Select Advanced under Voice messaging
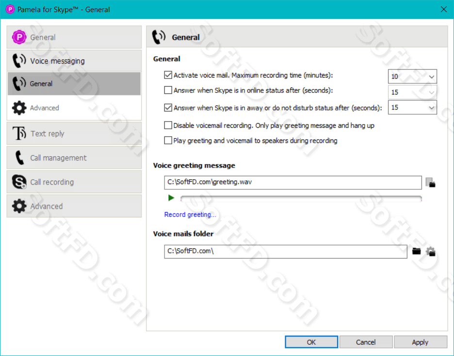The width and height of the screenshot is (454, 356). (x=74, y=108)
